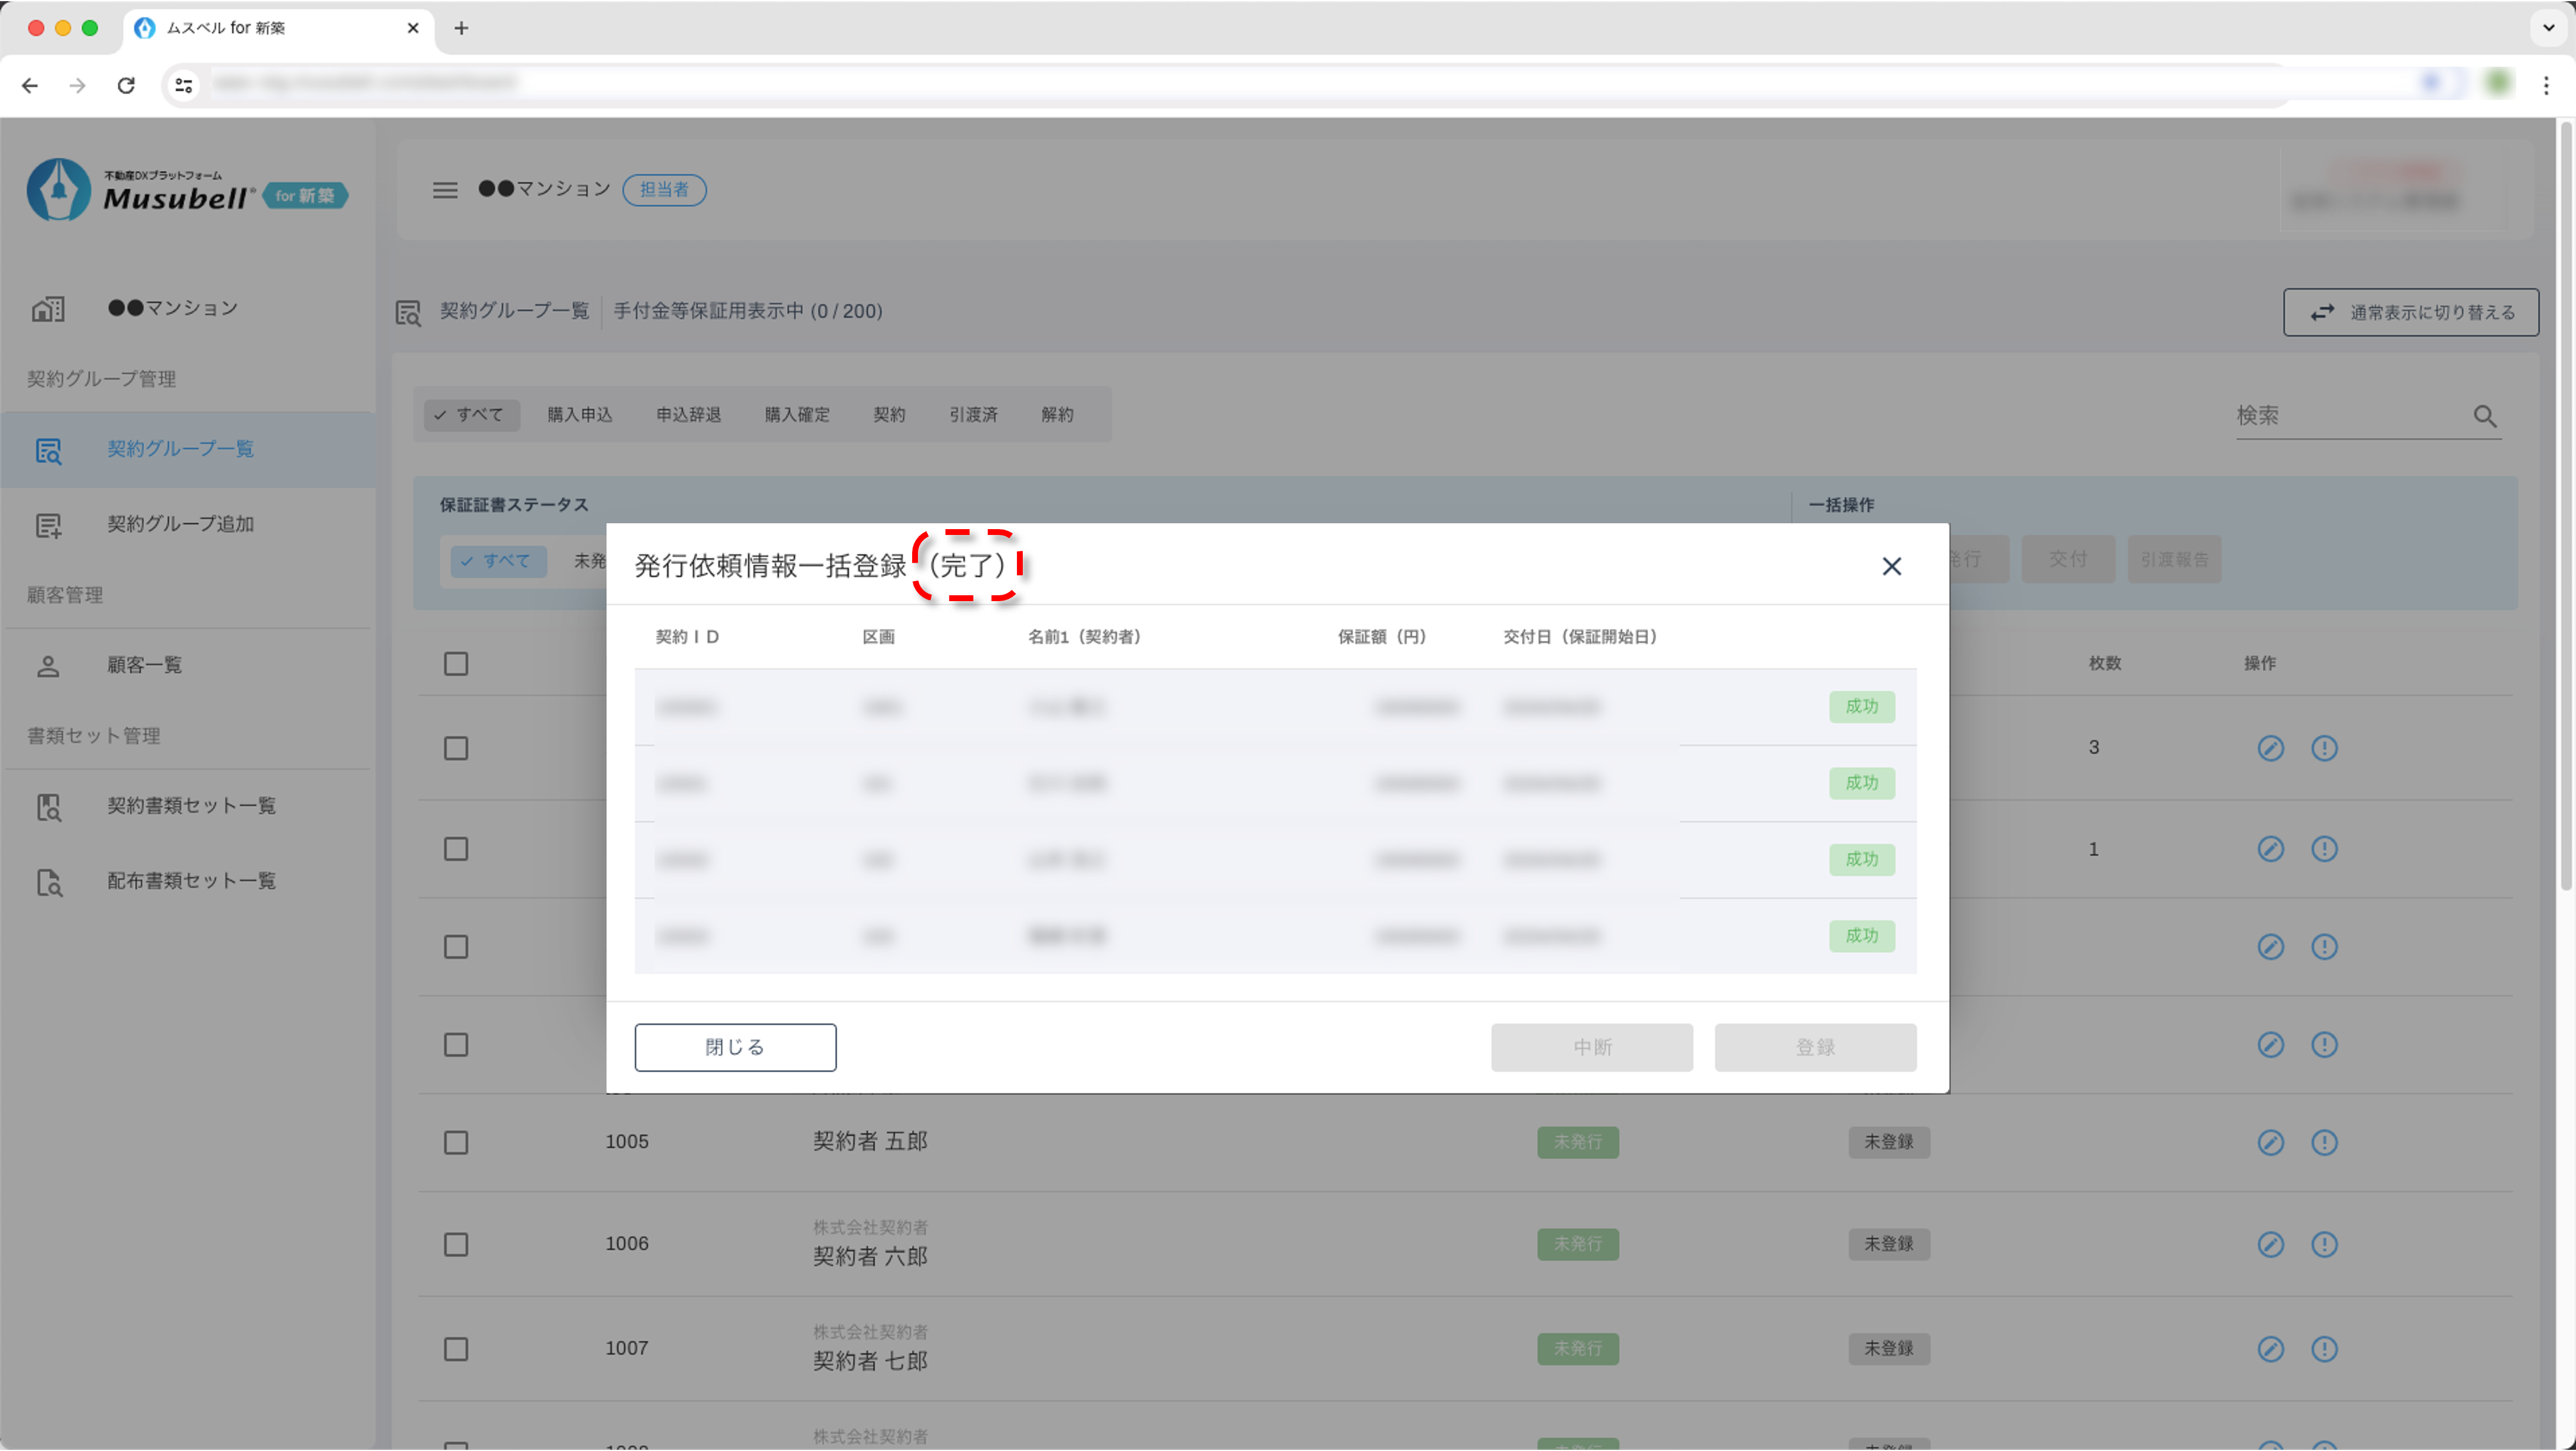2576x1451 pixels.
Task: Open the hamburger menu next to ●●マンション
Action: click(x=445, y=190)
